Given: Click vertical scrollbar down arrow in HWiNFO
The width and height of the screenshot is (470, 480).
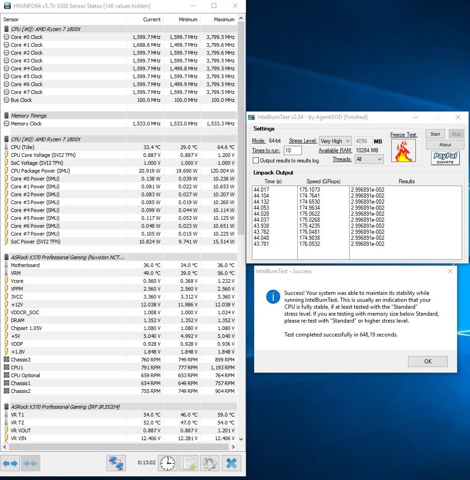Looking at the screenshot, I should coord(241,439).
